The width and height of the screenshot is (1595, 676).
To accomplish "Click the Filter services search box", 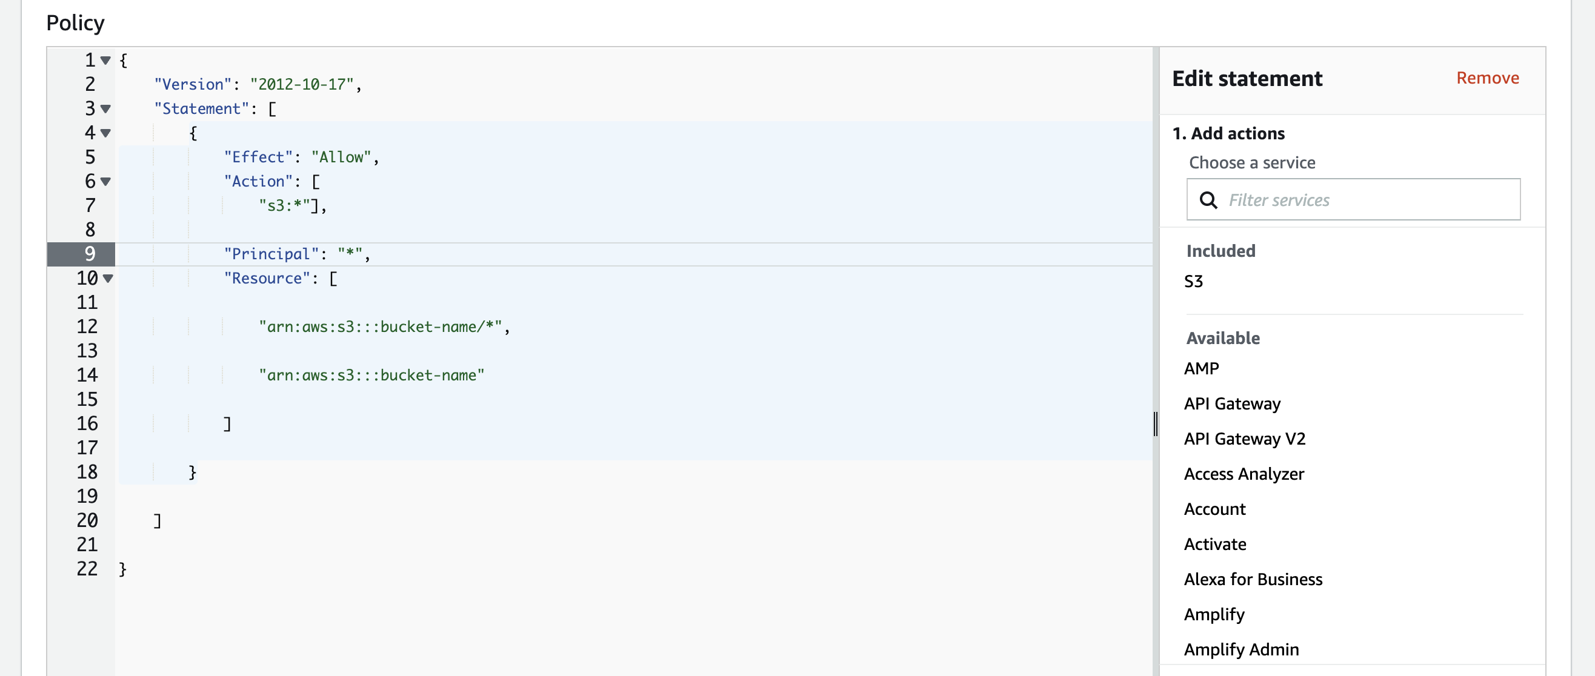I will [x=1331, y=200].
